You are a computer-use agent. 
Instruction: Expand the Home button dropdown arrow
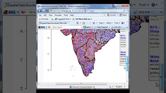point(80,23)
